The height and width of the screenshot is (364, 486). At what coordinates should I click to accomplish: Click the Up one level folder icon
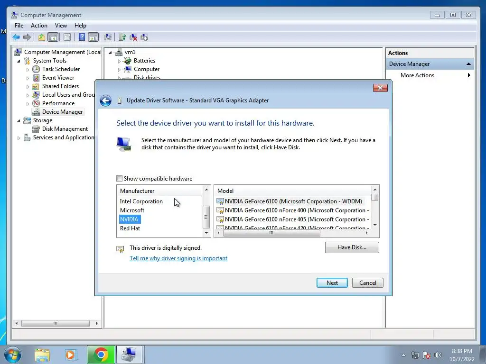(42, 37)
